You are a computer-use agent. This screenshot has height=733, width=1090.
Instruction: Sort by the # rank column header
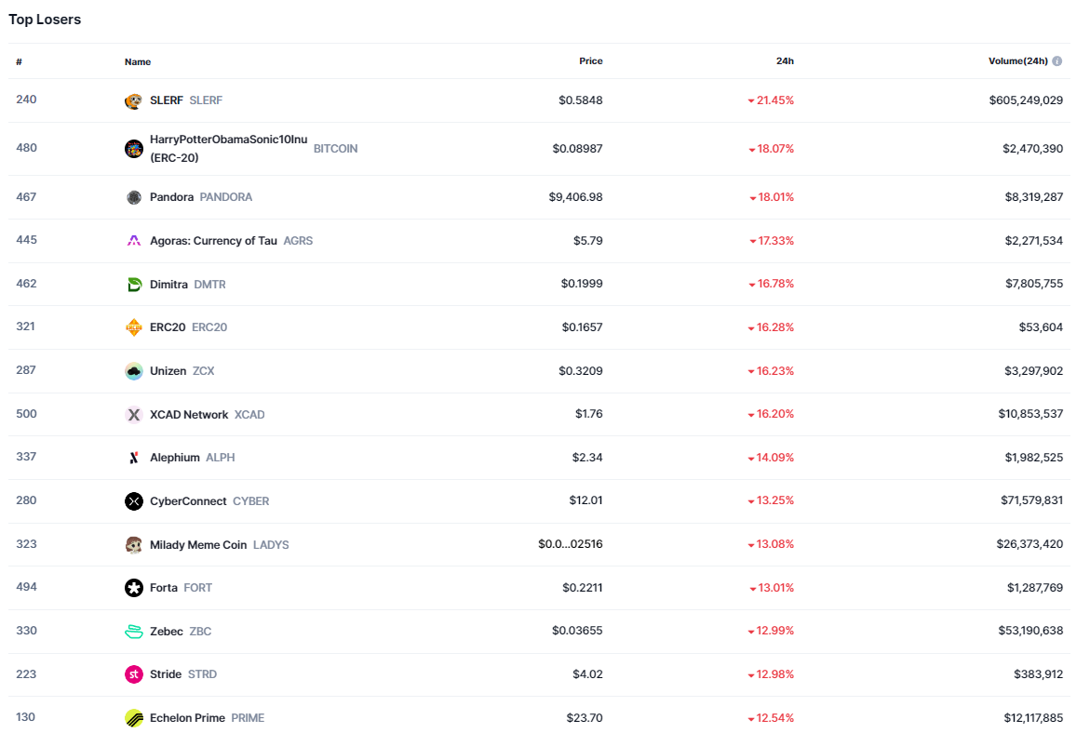tap(19, 62)
